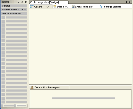
Task: Close the Toolbox panel
Action: [x=26, y=2]
